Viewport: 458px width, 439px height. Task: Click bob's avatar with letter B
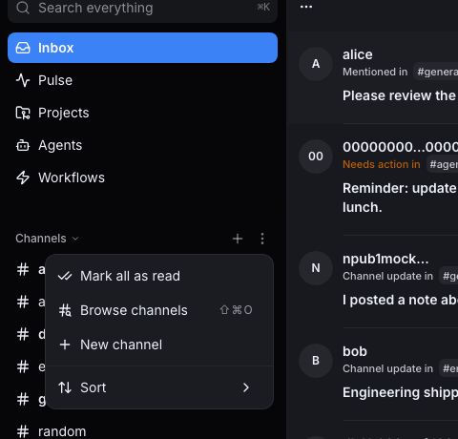(316, 361)
